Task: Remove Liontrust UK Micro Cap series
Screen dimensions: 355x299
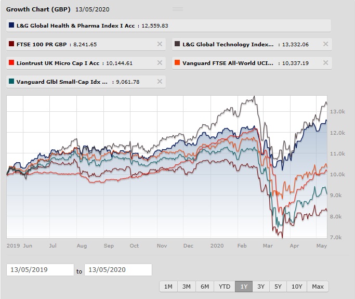Action: 160,63
